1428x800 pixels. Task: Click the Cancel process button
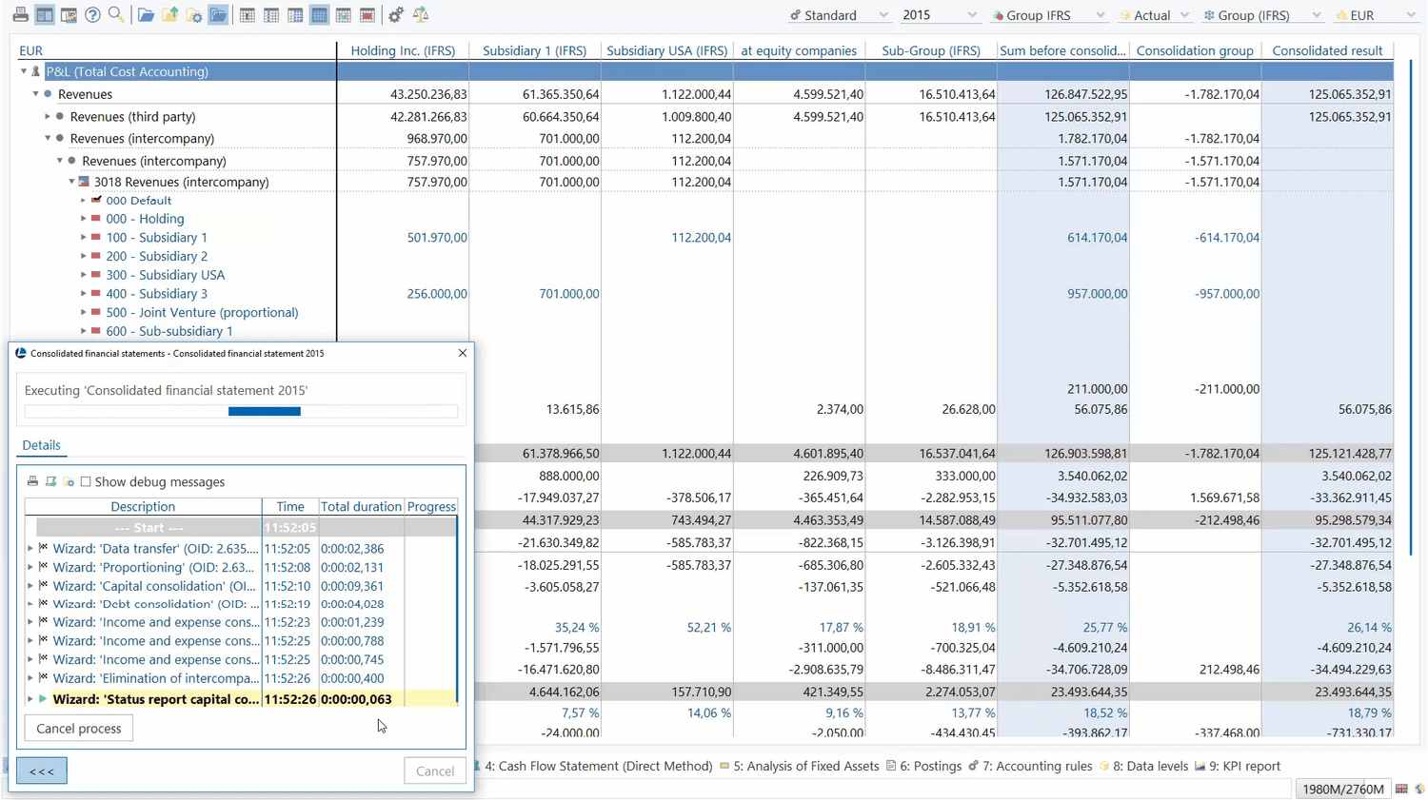coord(78,728)
